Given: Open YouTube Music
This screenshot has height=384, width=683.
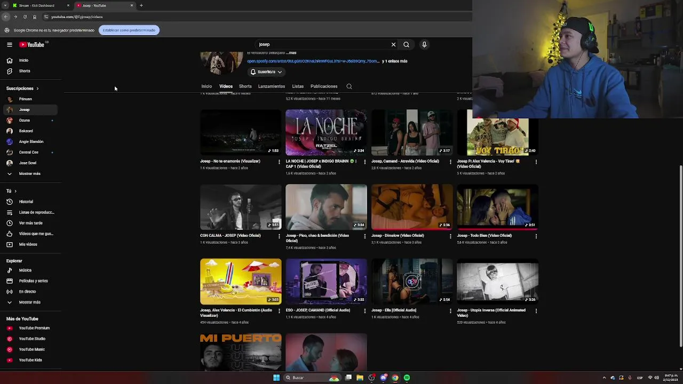Looking at the screenshot, I should (31, 349).
